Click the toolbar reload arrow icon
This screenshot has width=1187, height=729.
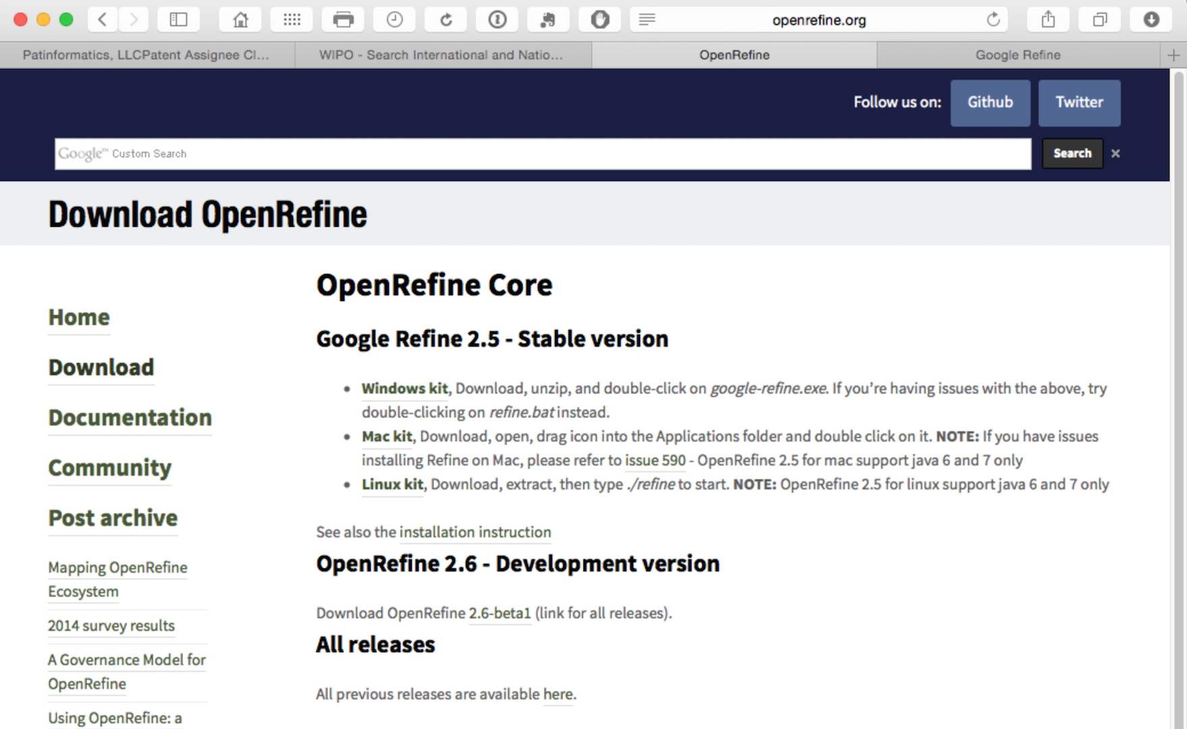coord(446,20)
